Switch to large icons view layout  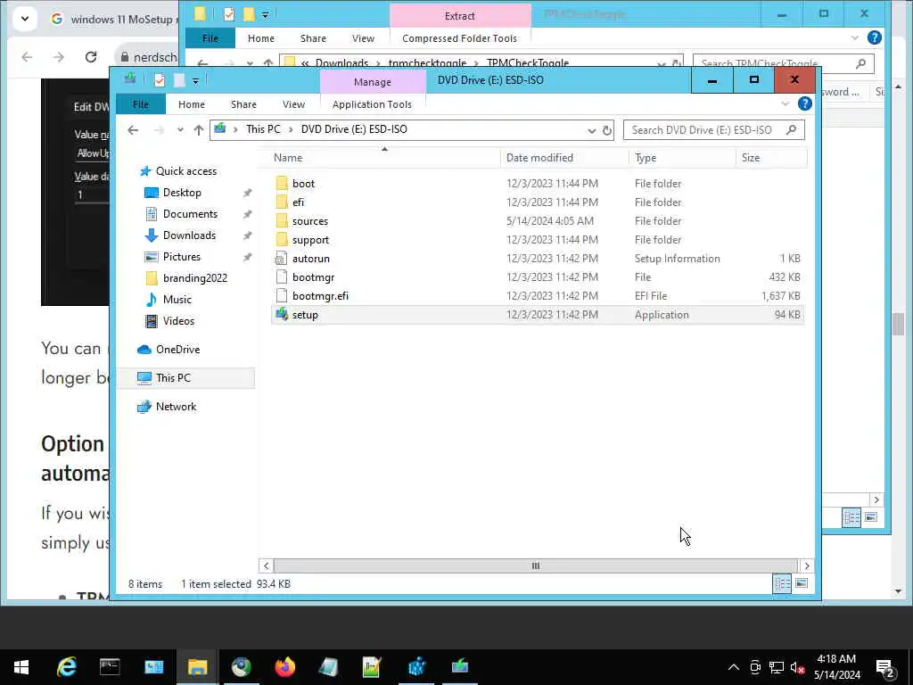click(802, 583)
